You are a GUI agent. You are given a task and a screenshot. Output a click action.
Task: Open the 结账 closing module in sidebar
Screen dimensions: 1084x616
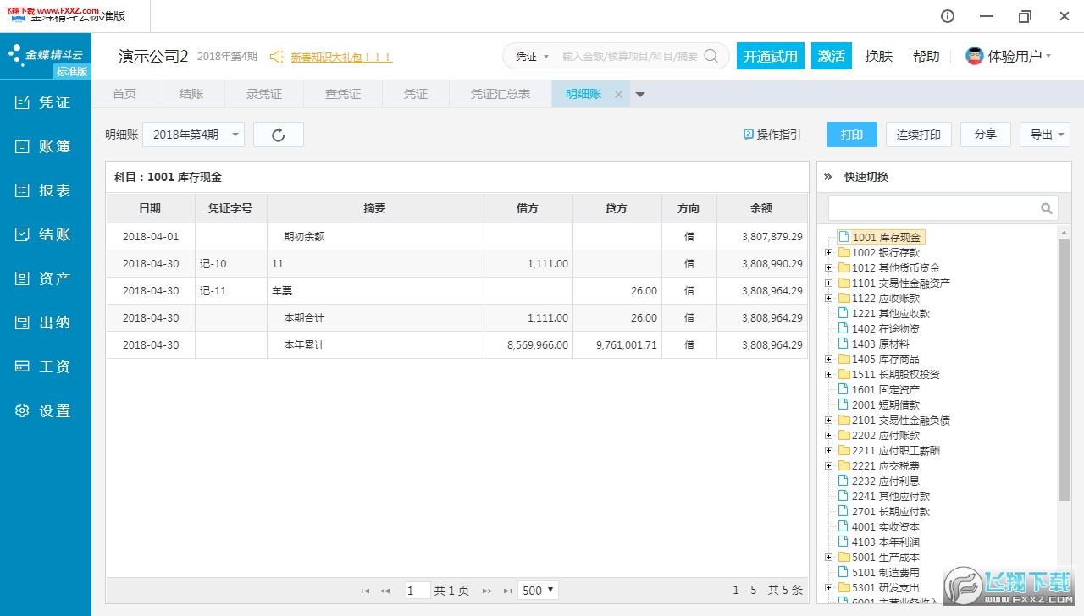pyautogui.click(x=45, y=234)
